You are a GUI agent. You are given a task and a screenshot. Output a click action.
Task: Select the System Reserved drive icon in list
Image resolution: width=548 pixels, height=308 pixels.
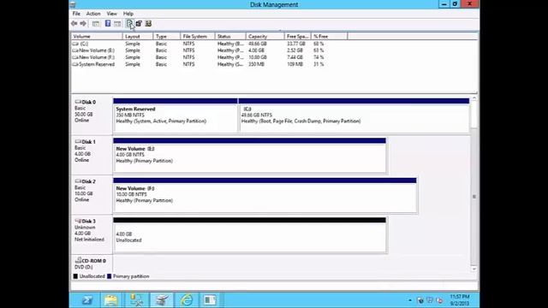pos(75,64)
